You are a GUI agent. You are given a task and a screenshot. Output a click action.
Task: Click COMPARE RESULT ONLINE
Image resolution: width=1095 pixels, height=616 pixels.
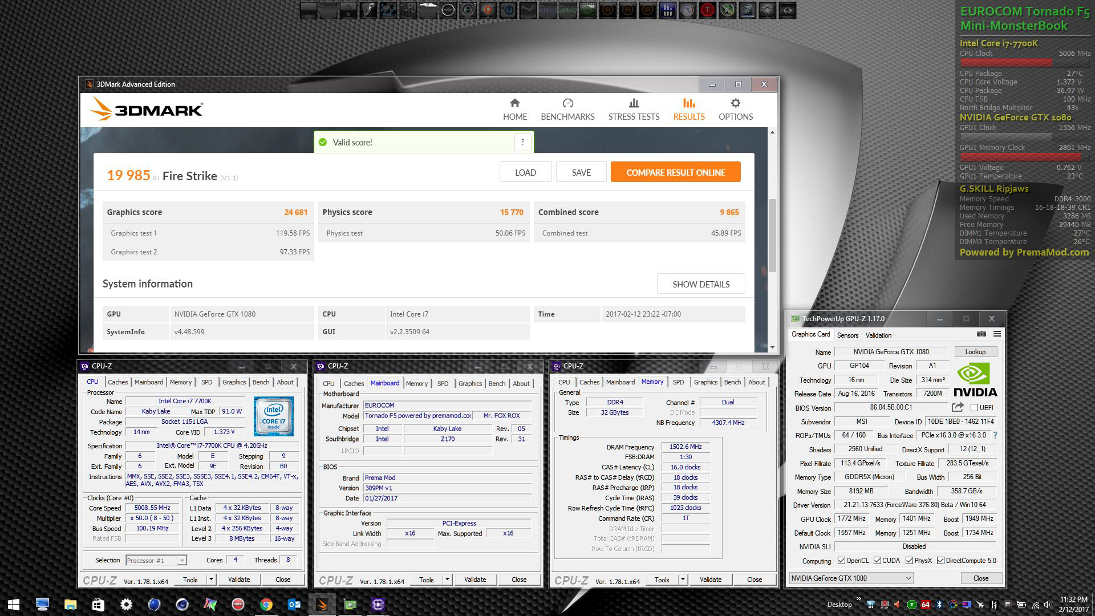(x=675, y=172)
